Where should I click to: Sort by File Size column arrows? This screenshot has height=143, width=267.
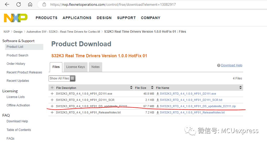coord(152,88)
